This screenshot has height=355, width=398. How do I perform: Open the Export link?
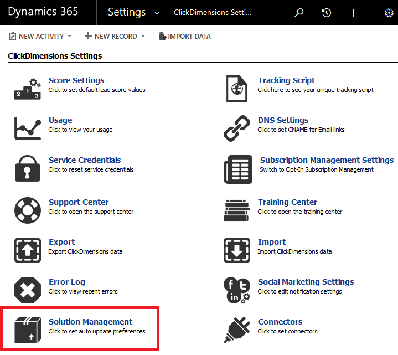61,242
